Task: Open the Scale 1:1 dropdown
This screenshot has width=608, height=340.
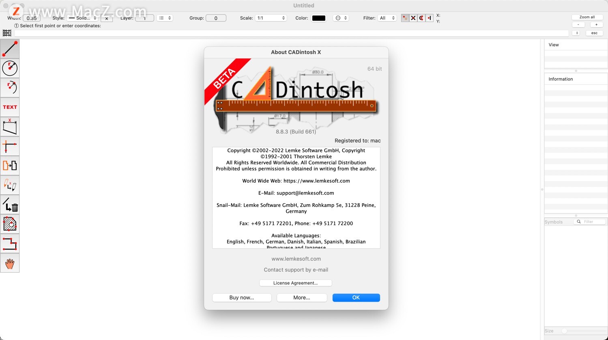Action: click(271, 18)
